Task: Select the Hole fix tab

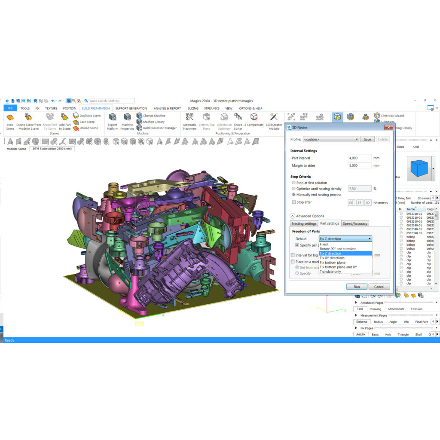Action: pos(388,334)
